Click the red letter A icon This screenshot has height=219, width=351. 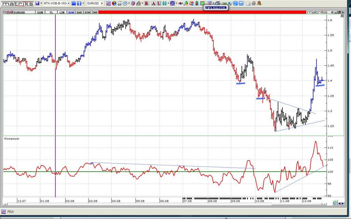153,3
